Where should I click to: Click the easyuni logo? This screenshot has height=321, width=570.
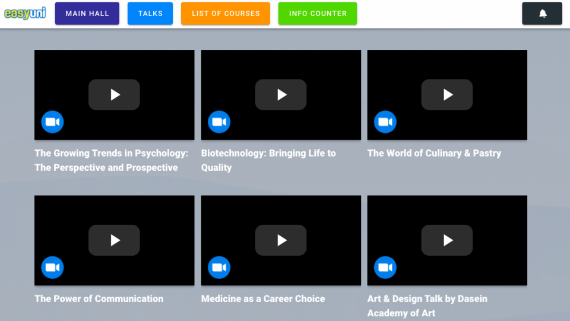[25, 14]
